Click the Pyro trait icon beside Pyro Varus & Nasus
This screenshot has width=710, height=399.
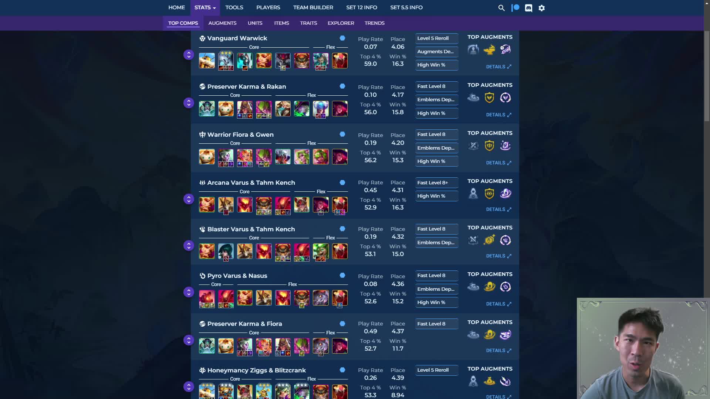coord(202,276)
